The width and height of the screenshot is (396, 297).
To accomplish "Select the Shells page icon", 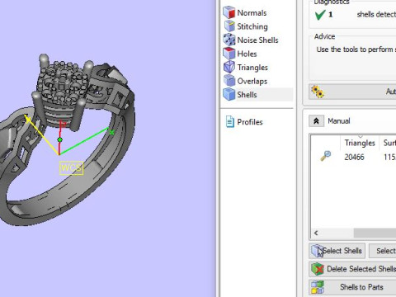I will [229, 94].
